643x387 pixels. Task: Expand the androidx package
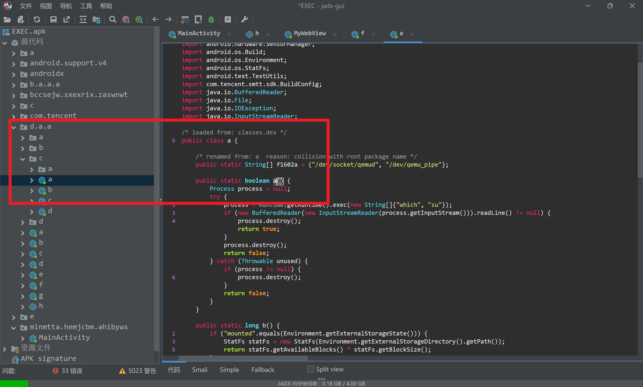14,74
